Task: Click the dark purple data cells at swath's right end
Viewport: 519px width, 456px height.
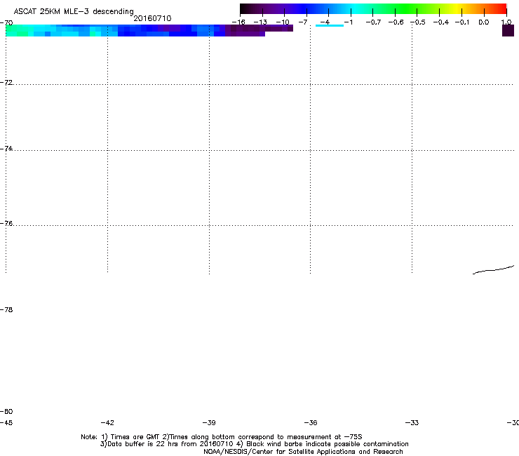Action: pos(259,29)
